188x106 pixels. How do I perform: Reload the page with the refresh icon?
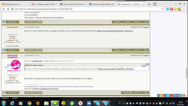[8, 9]
